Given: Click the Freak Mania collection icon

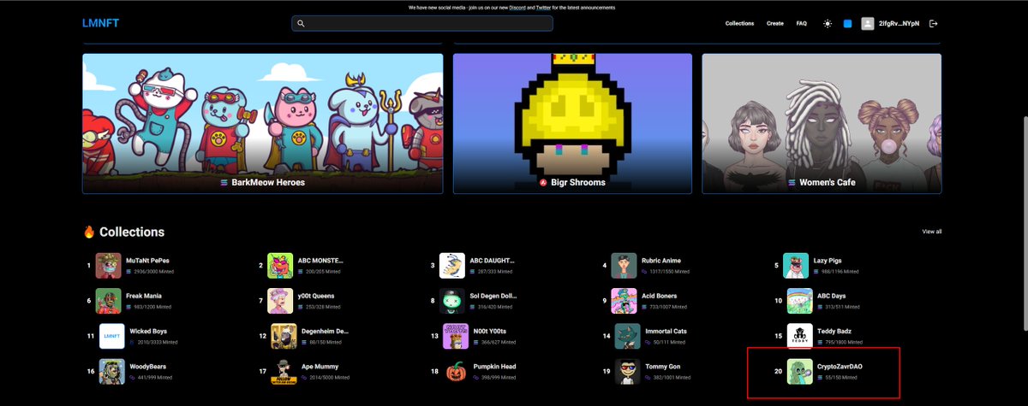Looking at the screenshot, I should (x=109, y=301).
